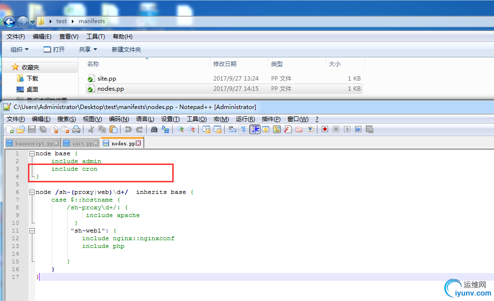494x301 pixels.
Task: Collapse the sh-web1 block fold marker
Action: click(x=32, y=231)
